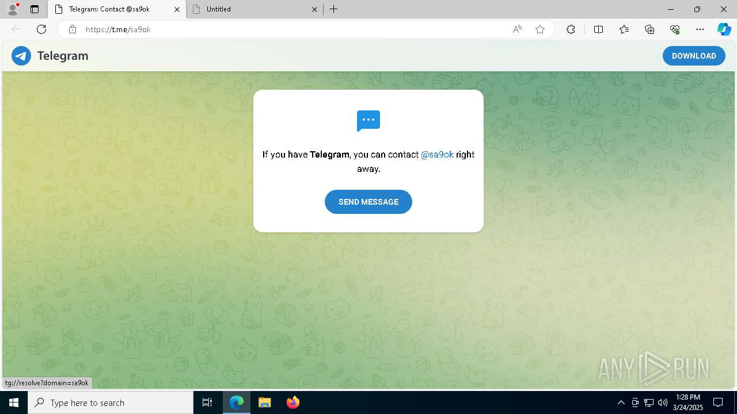
Task: Launch Firefox from the taskbar
Action: pyautogui.click(x=292, y=402)
